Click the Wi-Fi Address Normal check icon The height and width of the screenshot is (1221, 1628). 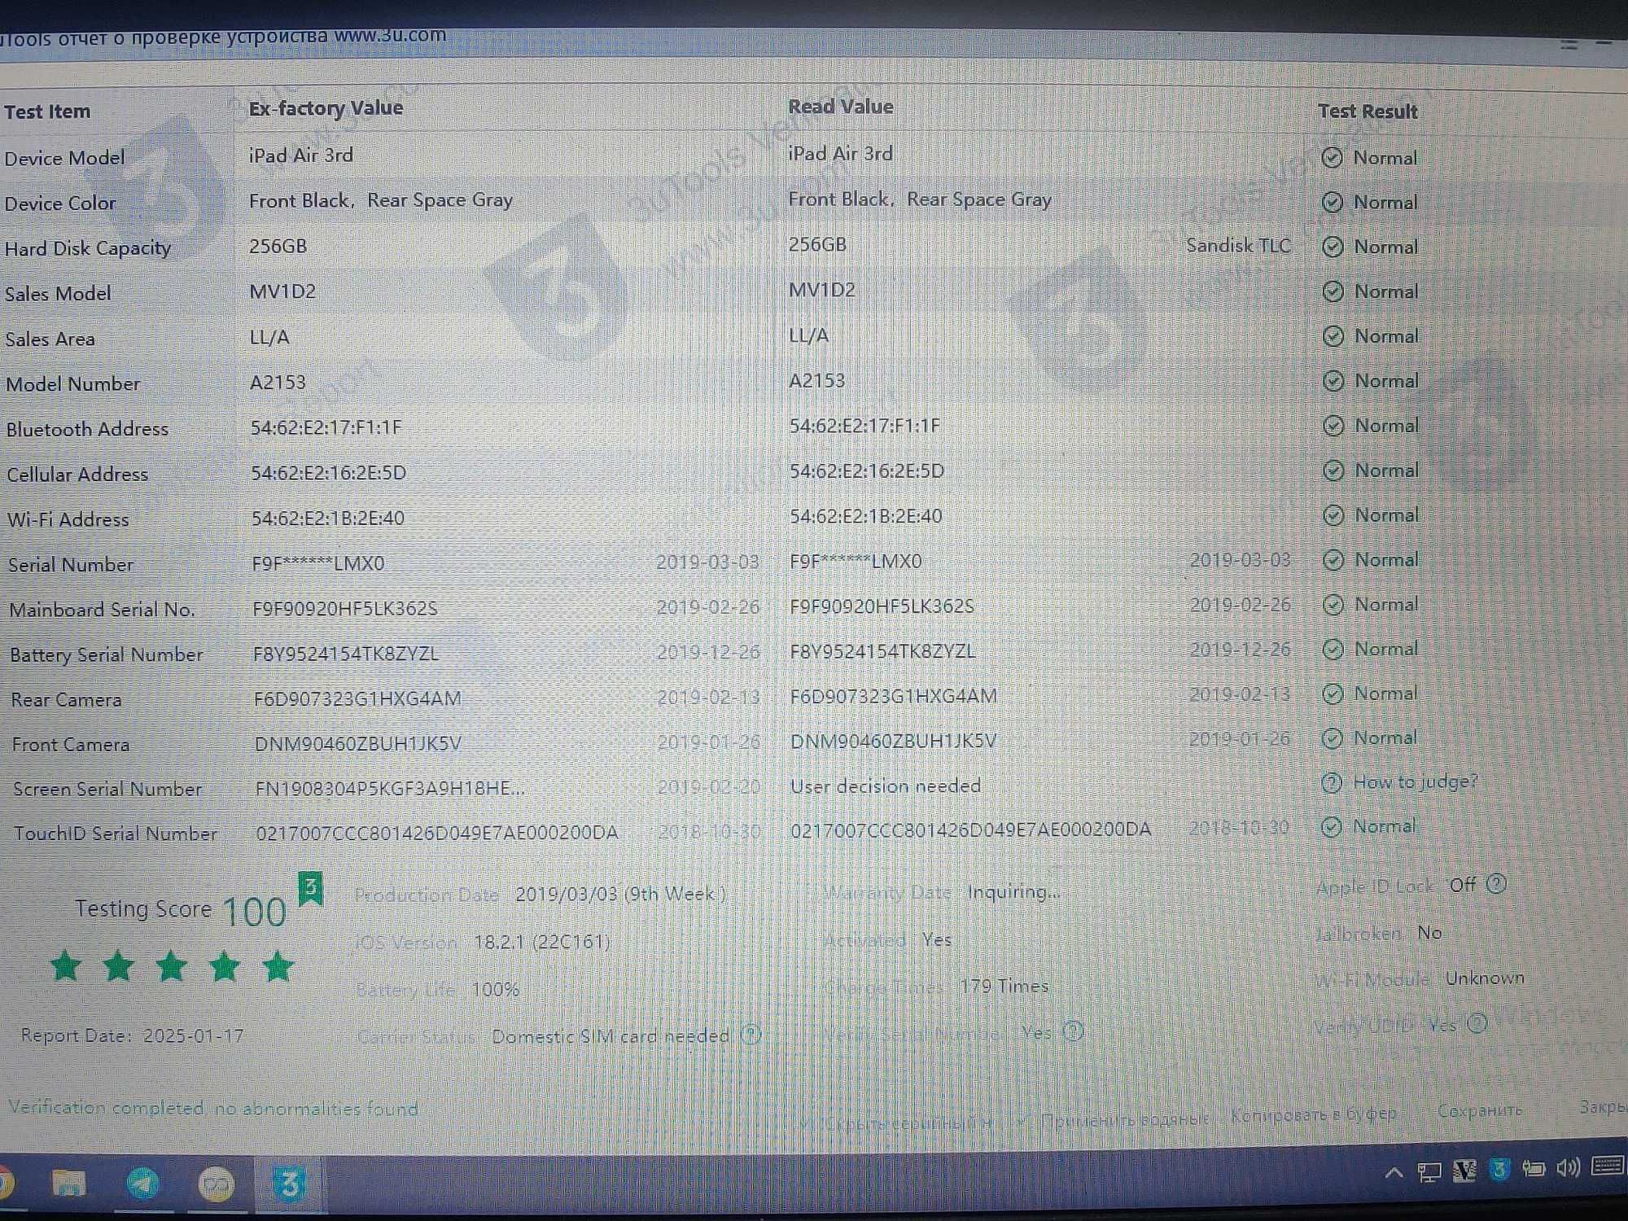1333,515
